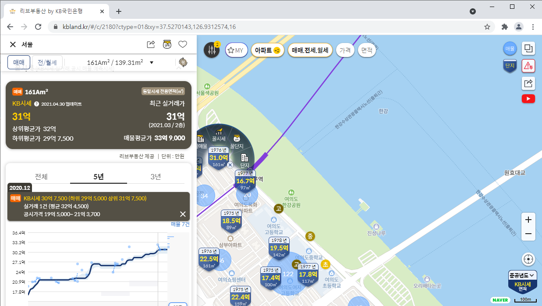The image size is (542, 306).
Task: Open the map filter settings icon with badge 2
Action: pos(212,50)
